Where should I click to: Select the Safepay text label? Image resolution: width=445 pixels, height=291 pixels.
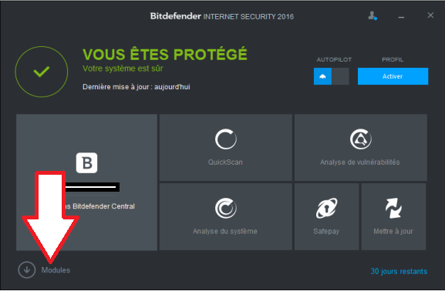[x=326, y=231]
